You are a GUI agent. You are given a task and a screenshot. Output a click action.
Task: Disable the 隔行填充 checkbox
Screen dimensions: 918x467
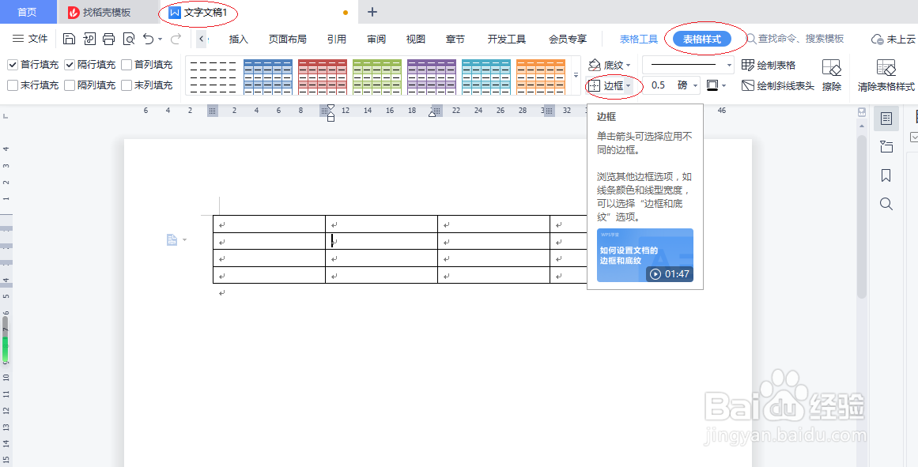69,64
